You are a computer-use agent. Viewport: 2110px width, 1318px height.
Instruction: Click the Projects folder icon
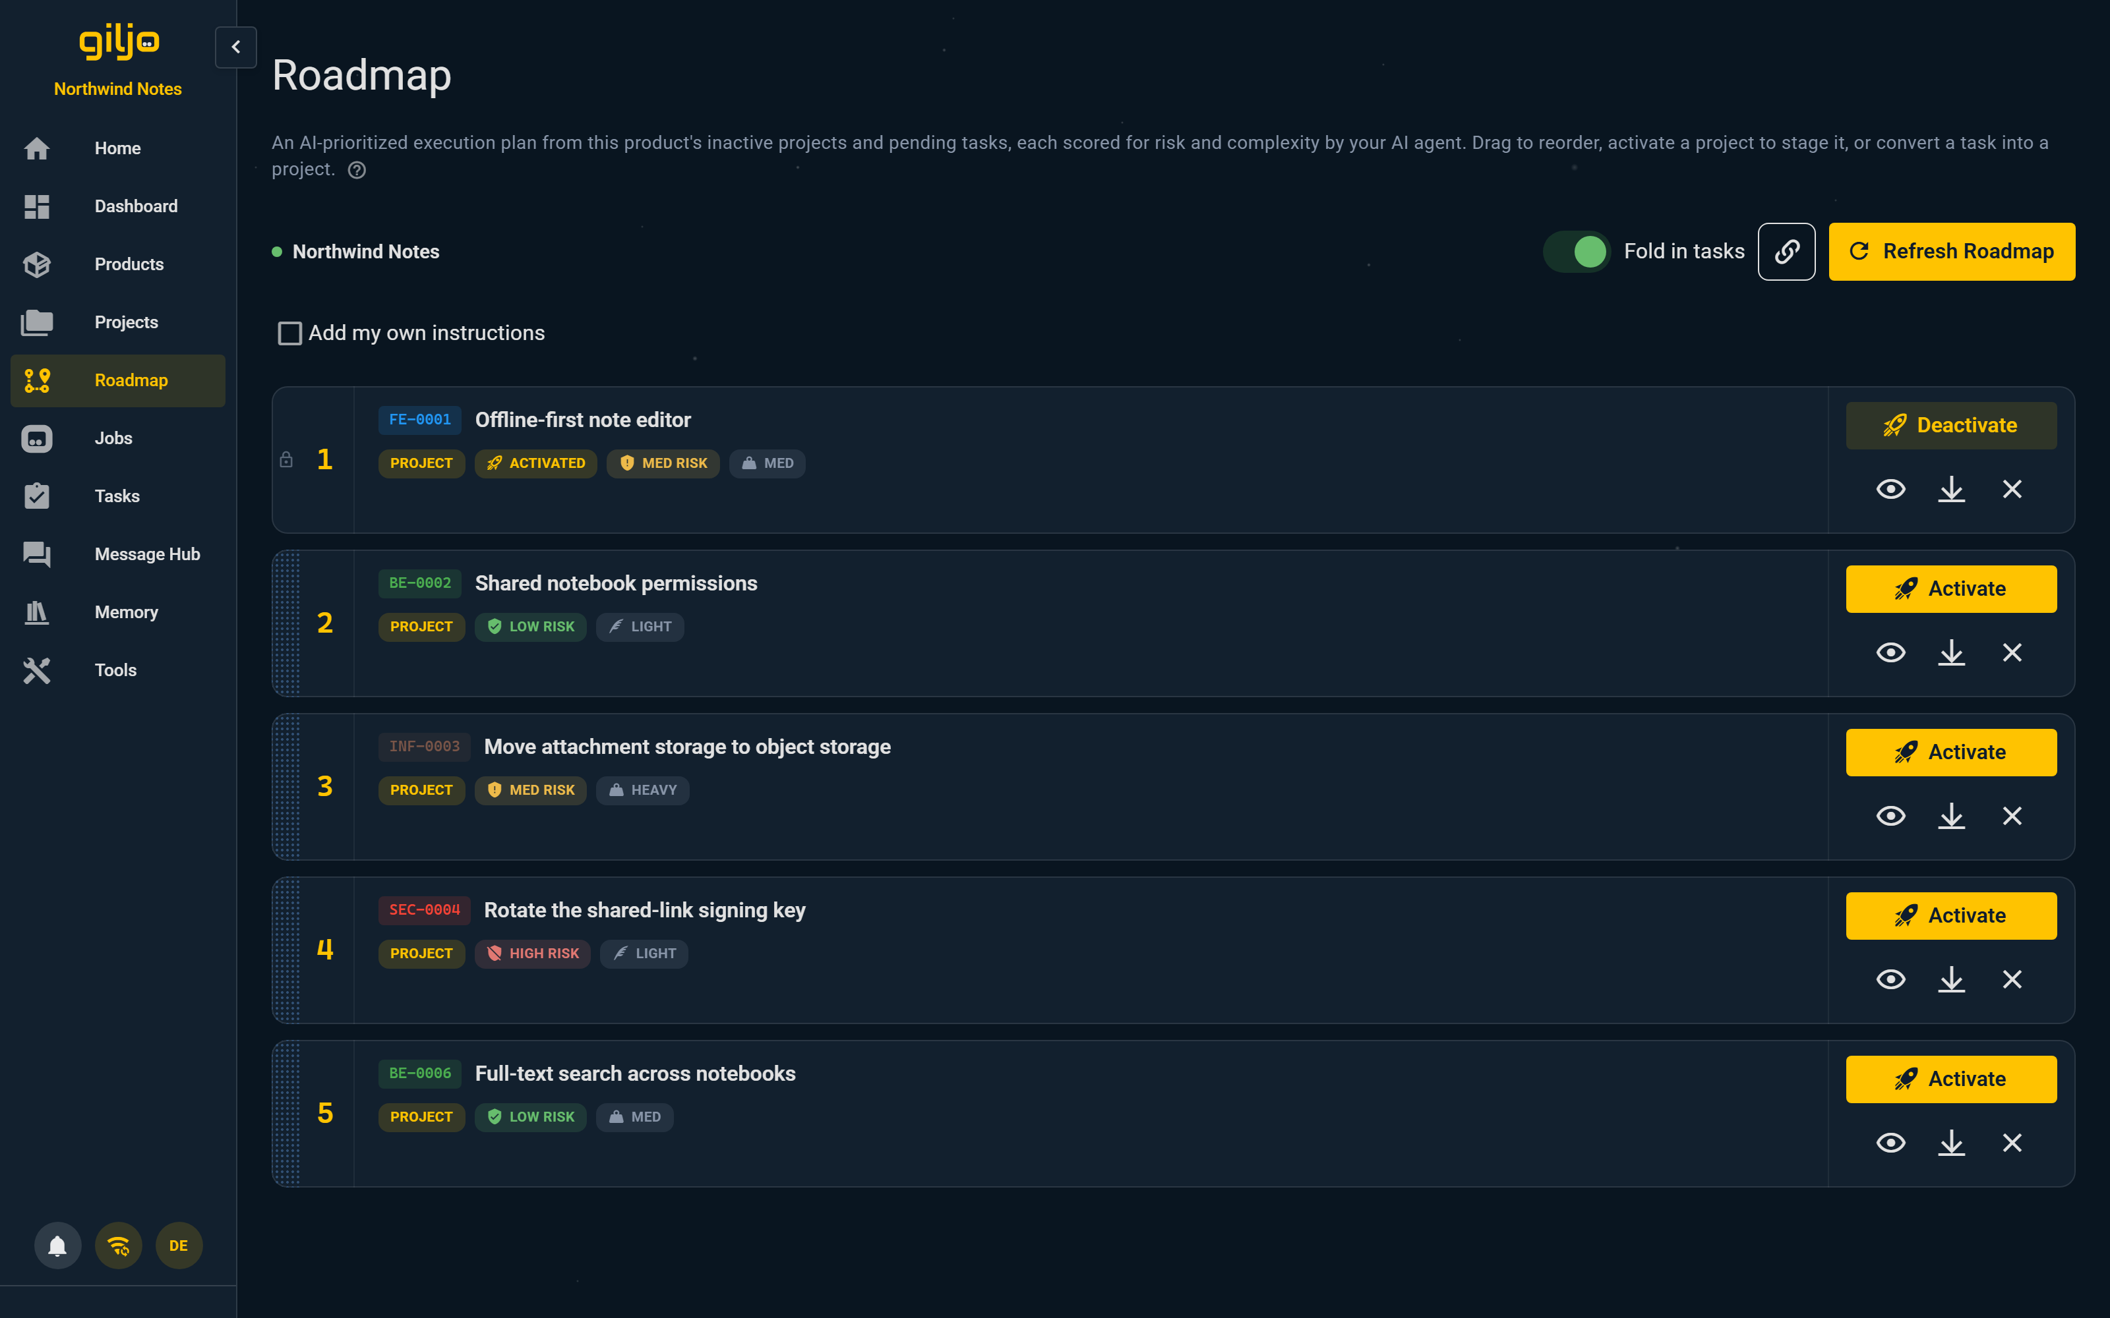tap(37, 322)
